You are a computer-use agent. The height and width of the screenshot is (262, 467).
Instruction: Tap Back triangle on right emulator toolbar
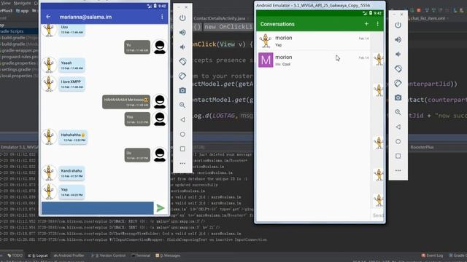[398, 127]
